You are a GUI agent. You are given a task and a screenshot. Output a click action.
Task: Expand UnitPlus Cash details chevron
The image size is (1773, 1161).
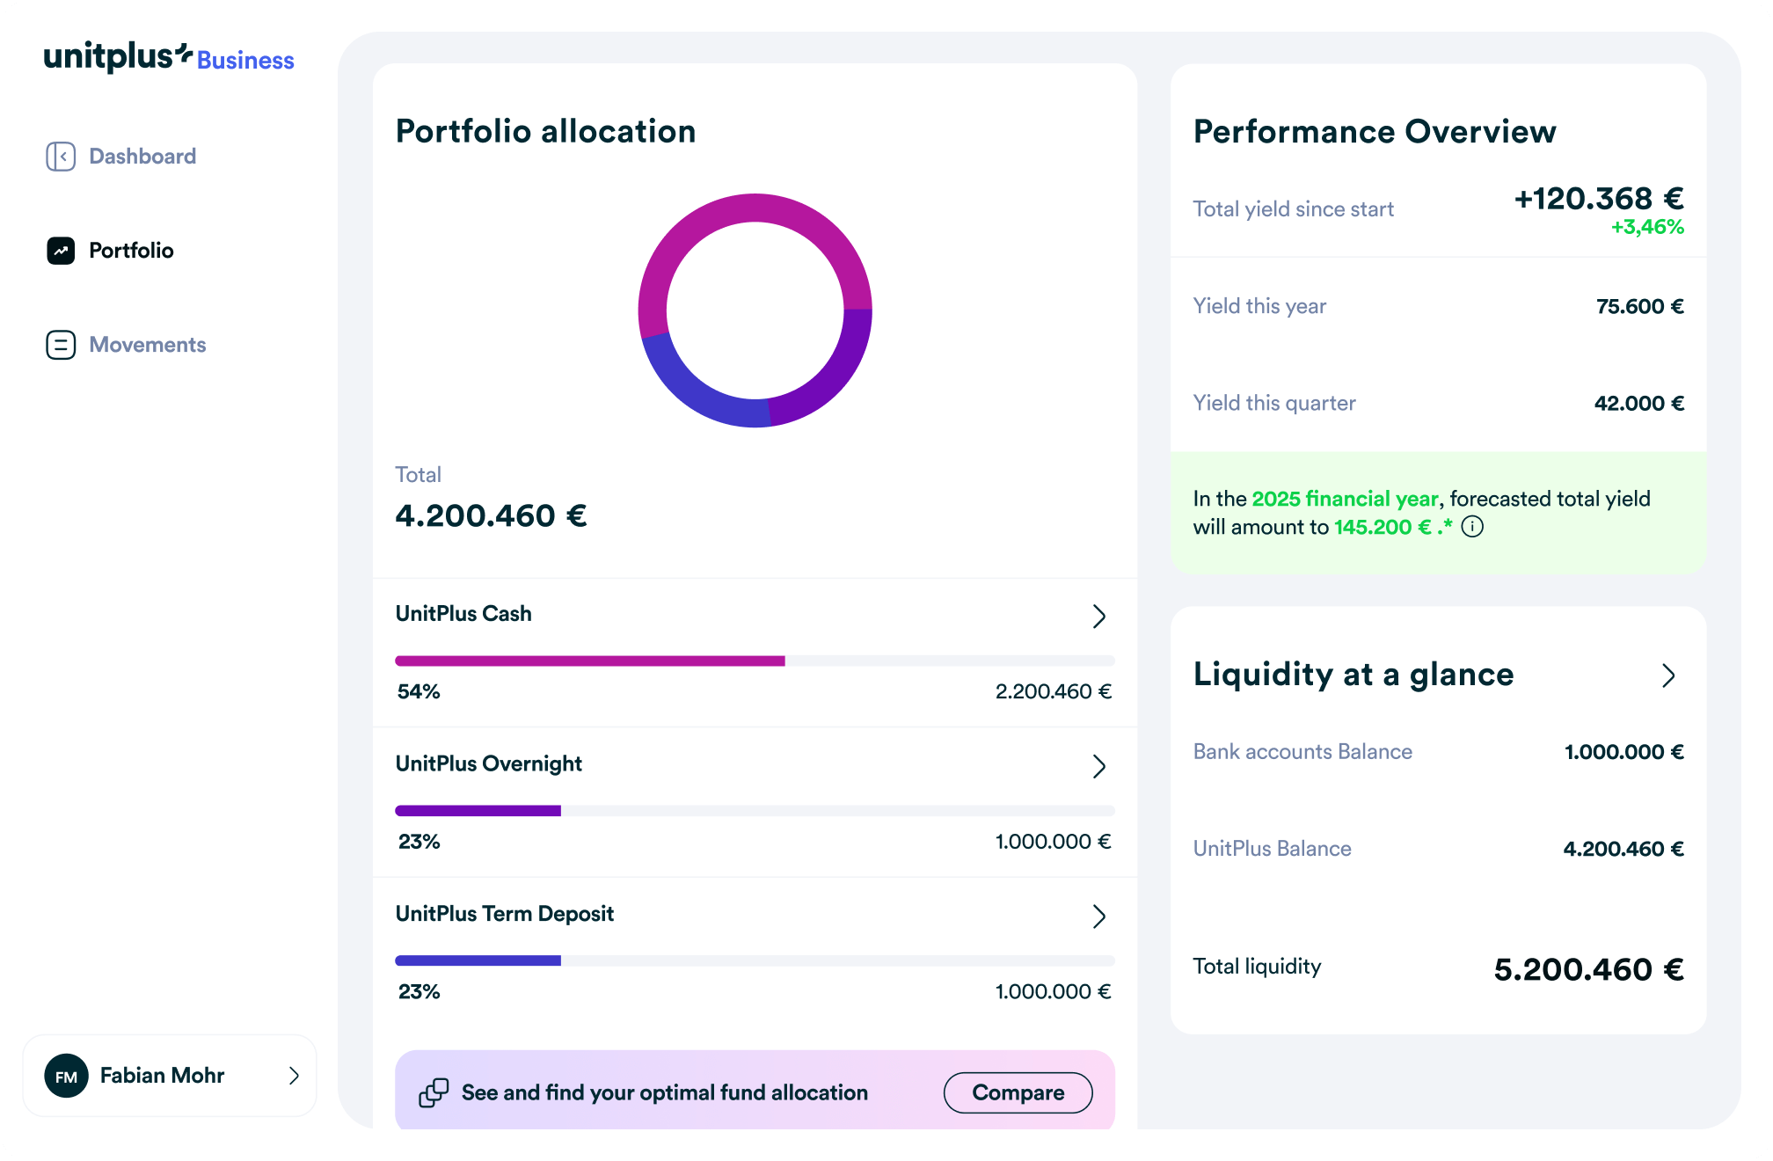pos(1098,616)
